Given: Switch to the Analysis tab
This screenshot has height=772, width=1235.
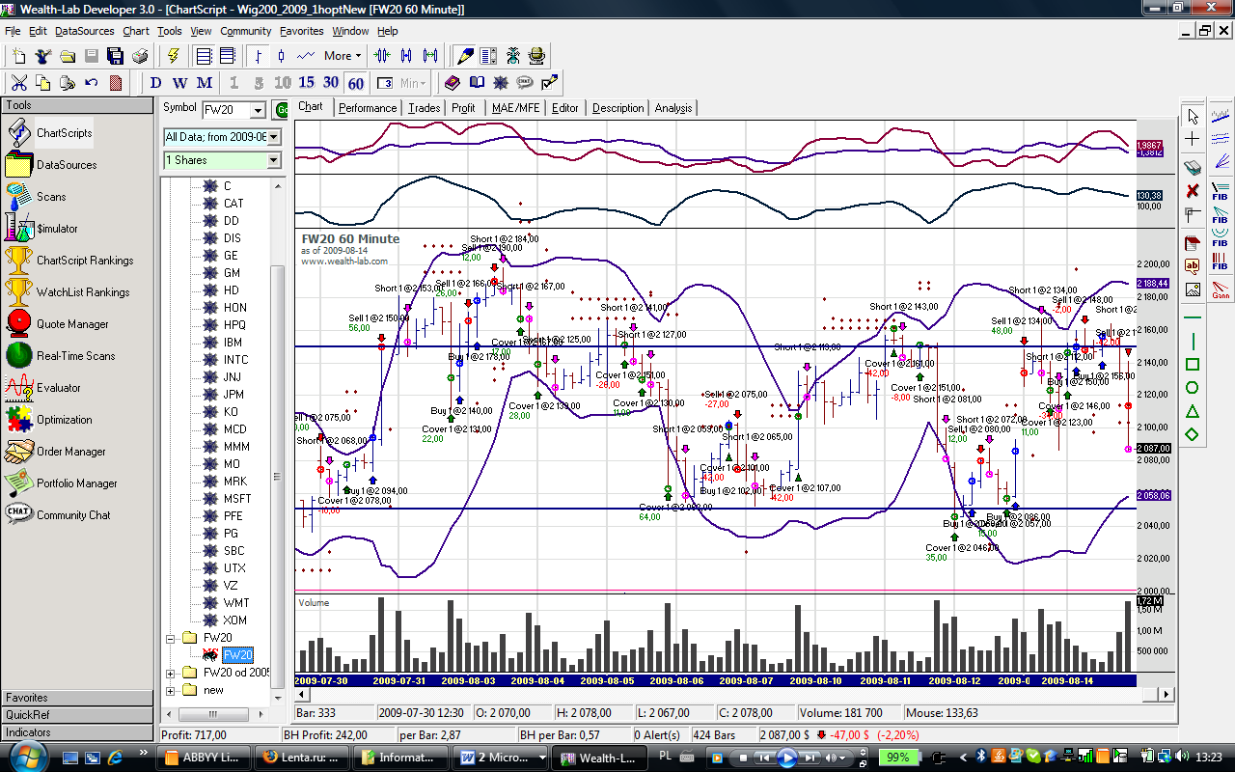Looking at the screenshot, I should click(x=673, y=108).
